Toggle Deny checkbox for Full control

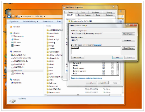click(112, 63)
